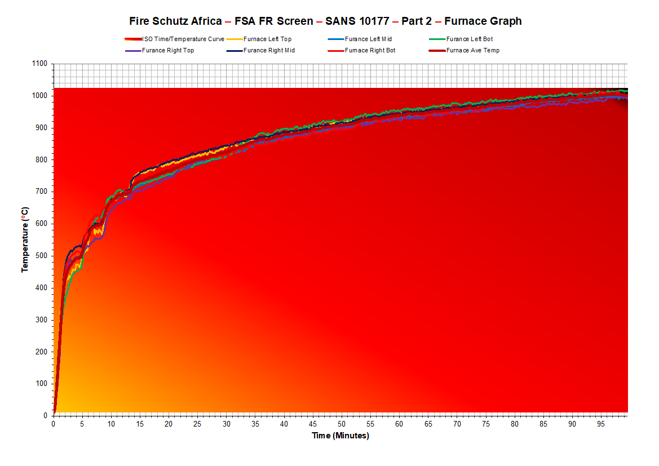This screenshot has width=659, height=466.
Task: Select the blue Furance Left Mid legend marker
Action: click(335, 39)
